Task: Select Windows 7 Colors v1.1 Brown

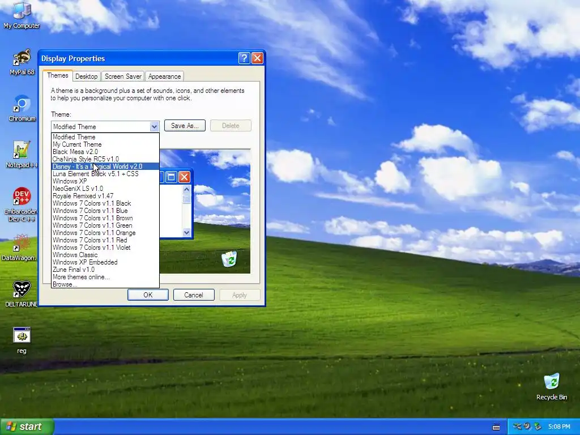Action: click(x=105, y=218)
